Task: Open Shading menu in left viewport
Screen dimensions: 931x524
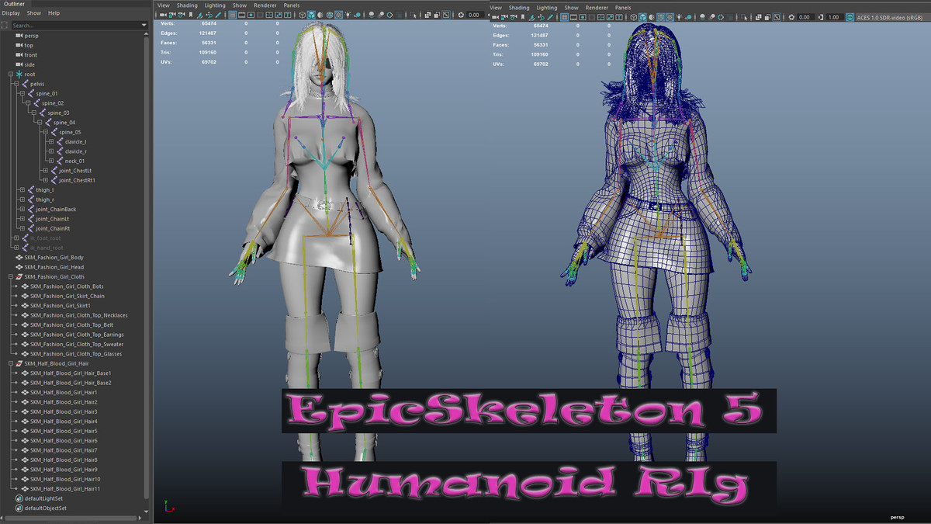Action: 186,5
